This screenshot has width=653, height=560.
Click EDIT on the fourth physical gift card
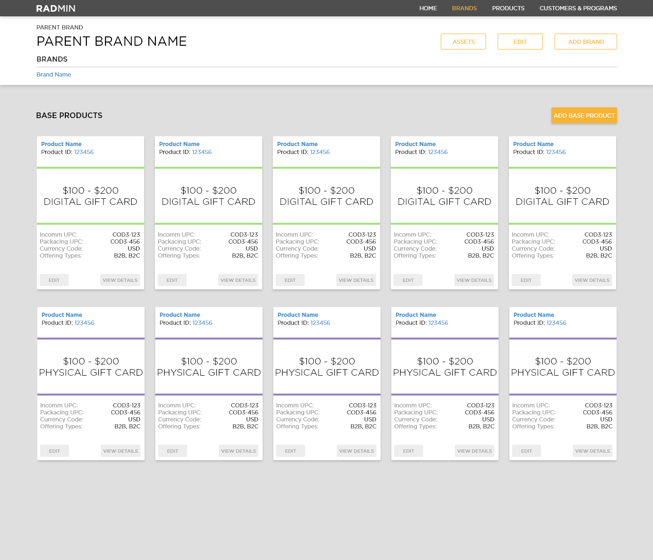(x=408, y=451)
